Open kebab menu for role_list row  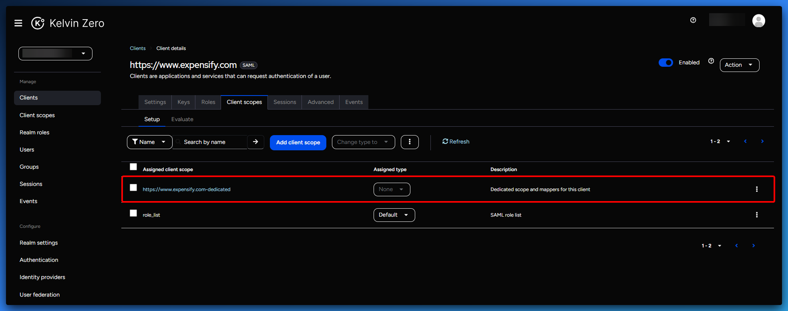pyautogui.click(x=757, y=215)
